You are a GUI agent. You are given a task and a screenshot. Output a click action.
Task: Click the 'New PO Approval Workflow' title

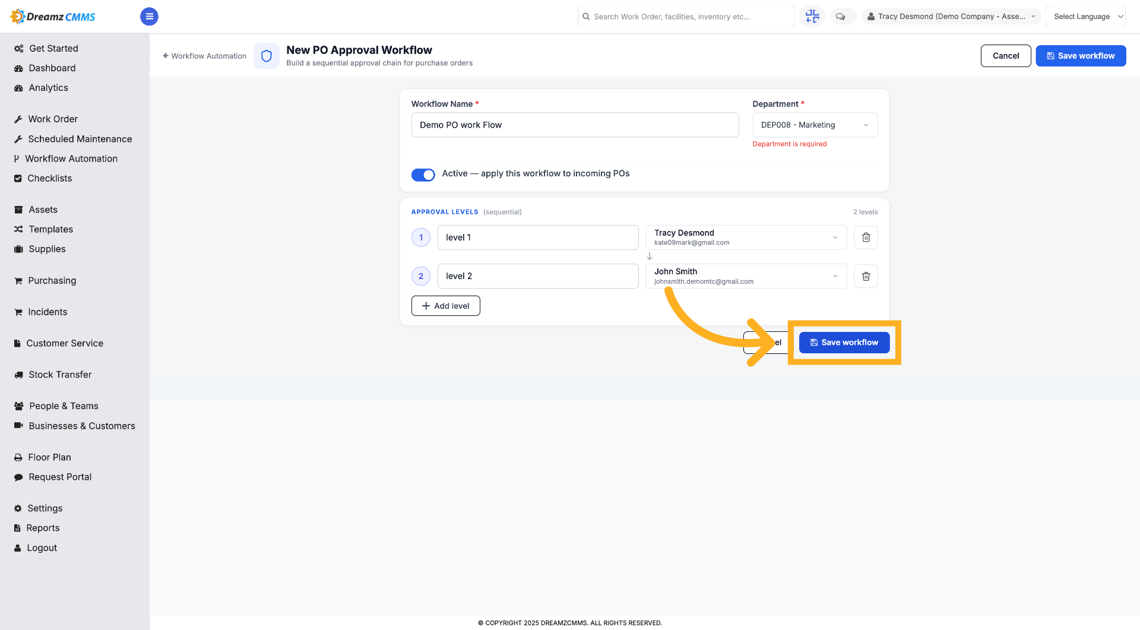359,50
